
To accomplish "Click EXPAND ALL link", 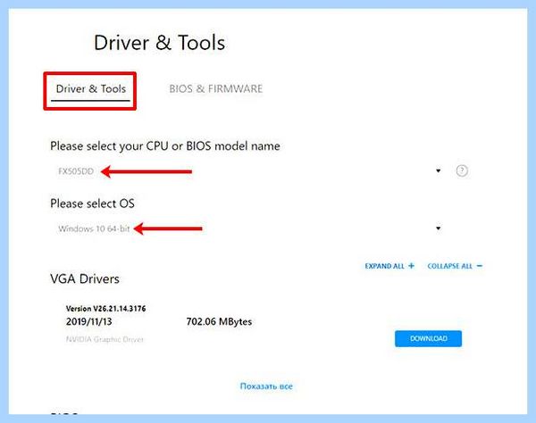I will 389,266.
